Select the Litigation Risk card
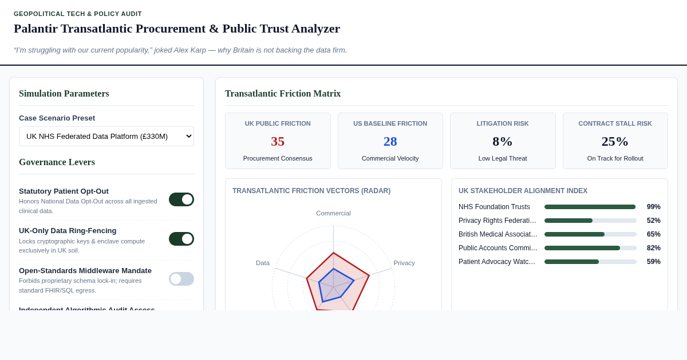The image size is (687, 360). [x=503, y=141]
